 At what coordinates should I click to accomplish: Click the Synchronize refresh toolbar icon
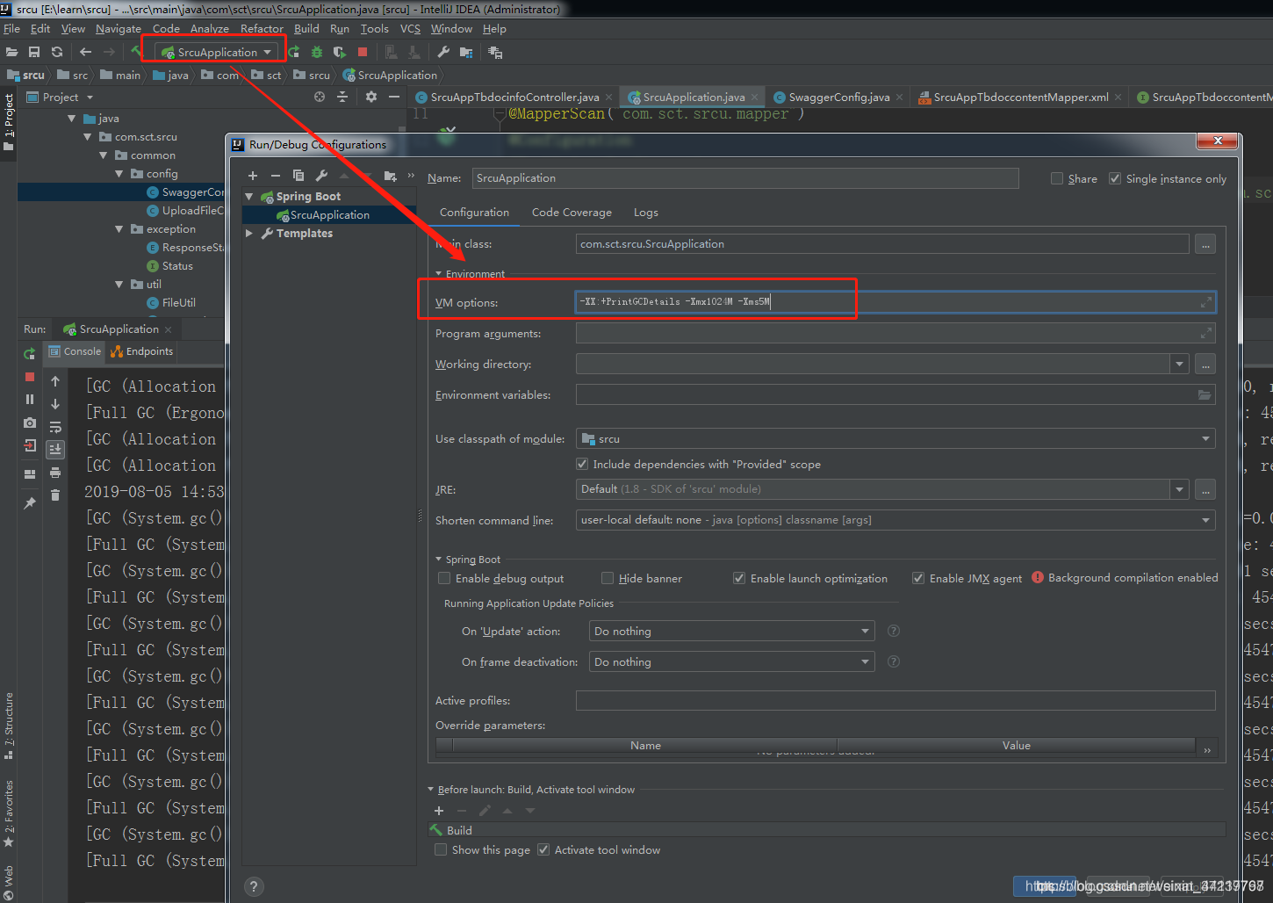pos(57,53)
